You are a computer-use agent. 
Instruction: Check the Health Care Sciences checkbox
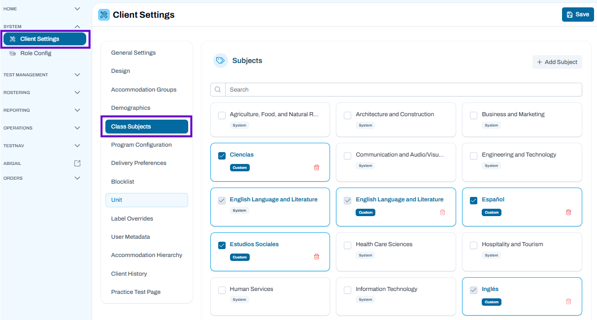coord(348,245)
